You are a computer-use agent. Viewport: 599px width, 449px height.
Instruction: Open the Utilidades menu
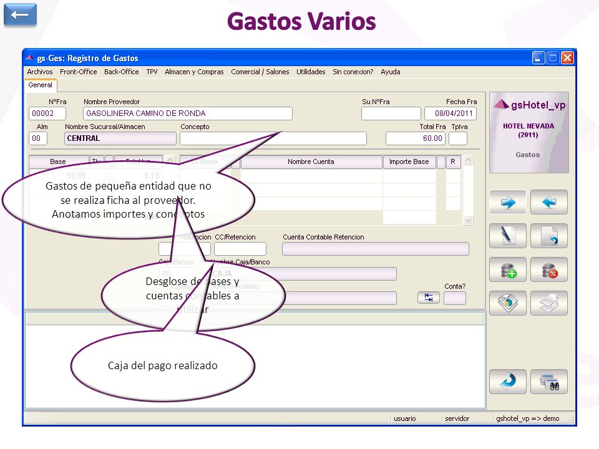[x=311, y=72]
